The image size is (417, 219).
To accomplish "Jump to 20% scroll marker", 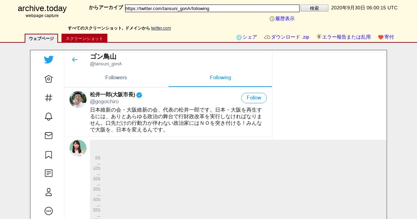I will coord(97,178).
